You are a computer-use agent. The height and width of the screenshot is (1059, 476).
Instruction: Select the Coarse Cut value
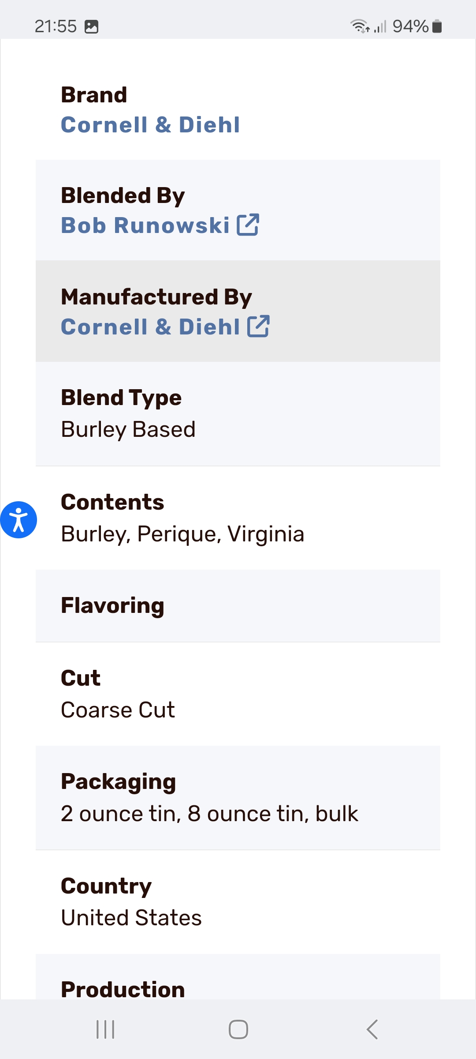click(118, 710)
